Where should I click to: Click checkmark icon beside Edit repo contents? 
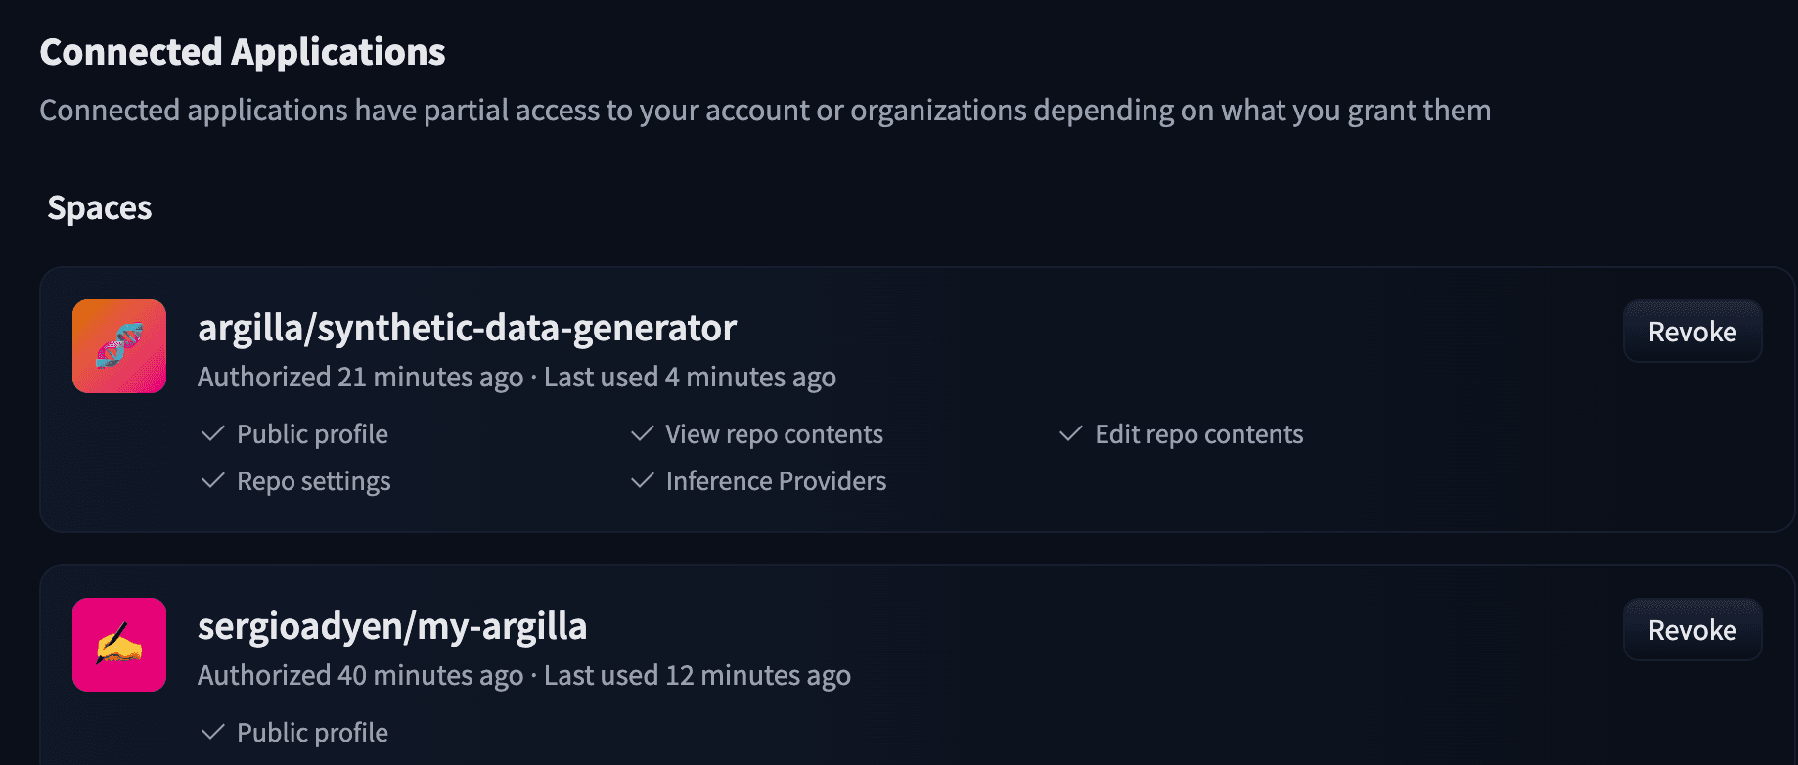coord(1071,433)
